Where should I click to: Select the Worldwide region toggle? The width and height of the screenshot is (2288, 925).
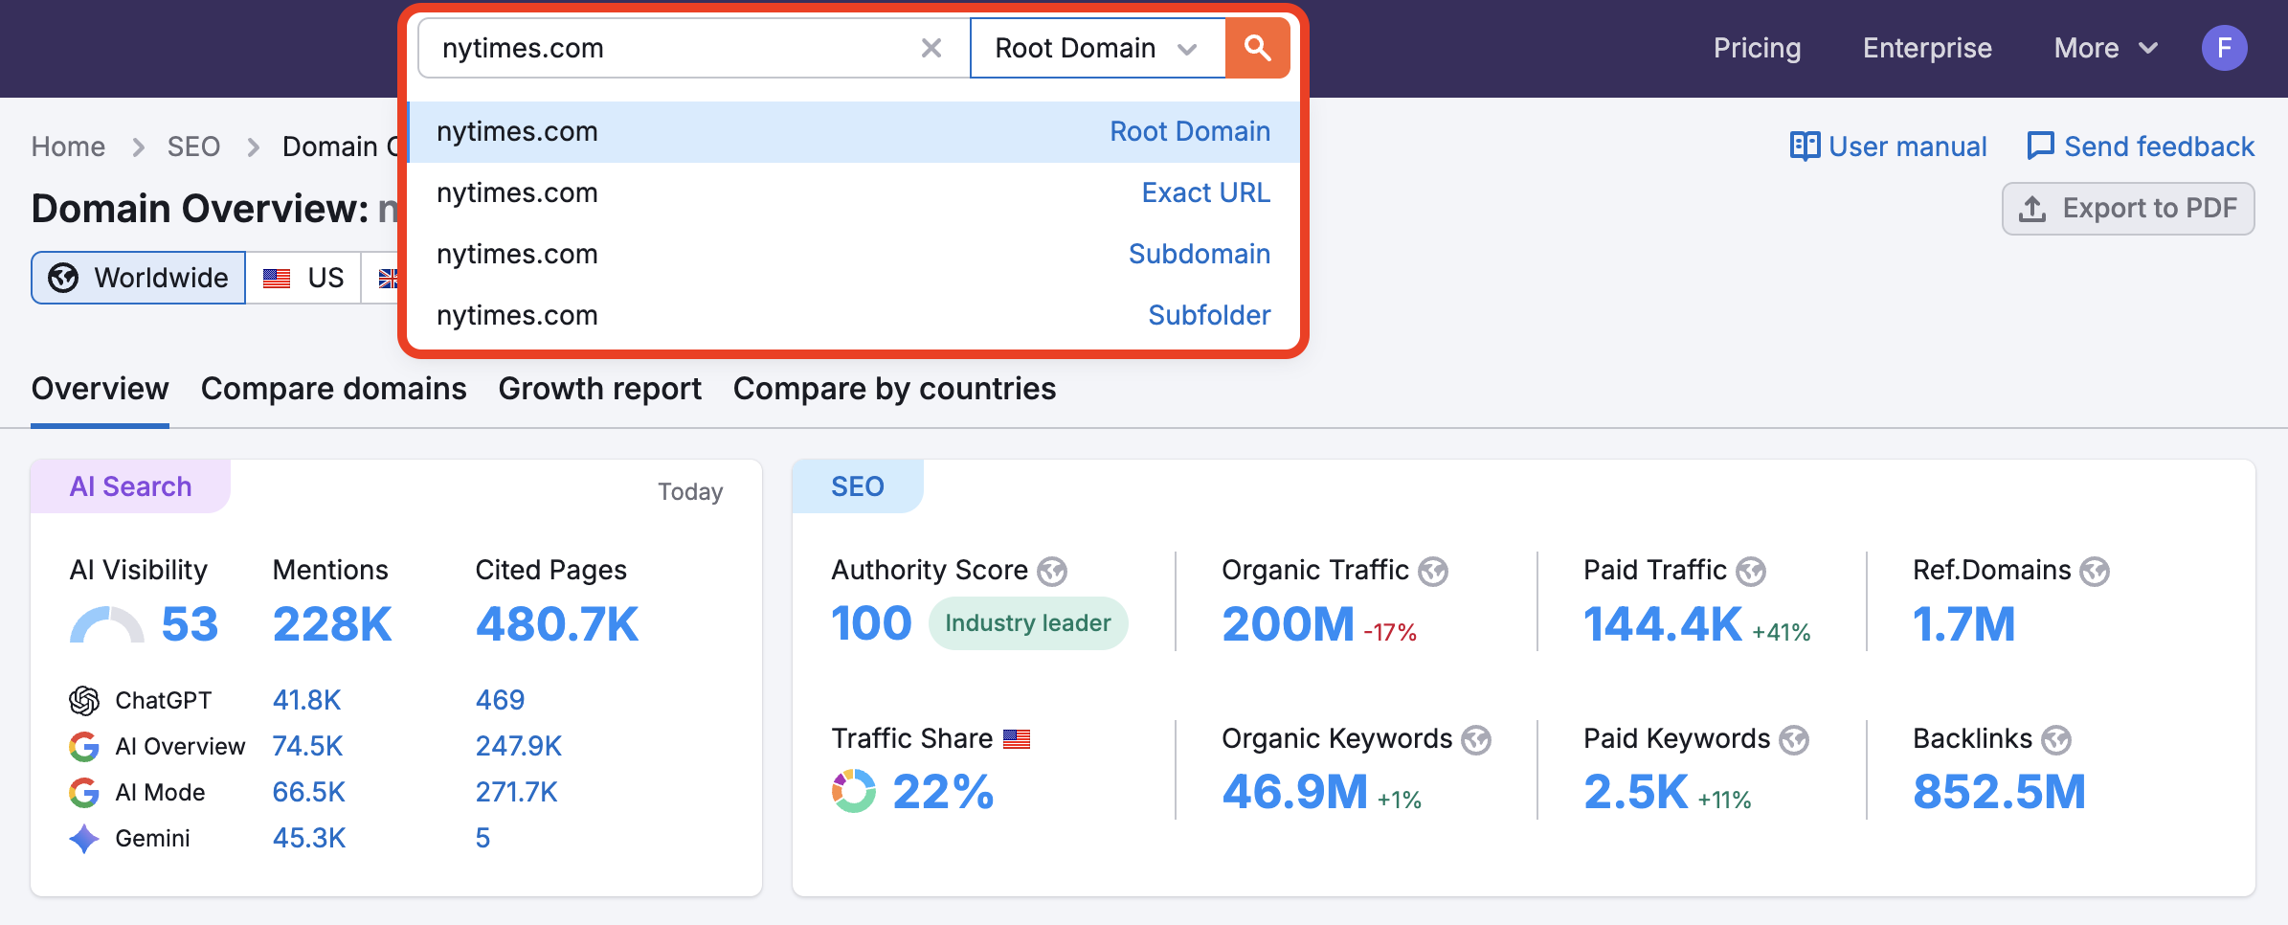click(137, 277)
